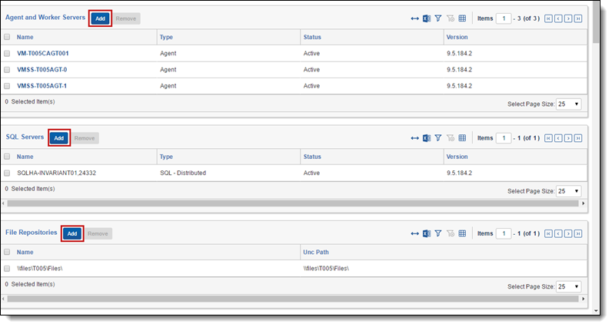Reset column widths in Agent and Worker Servers grid
This screenshot has height=327, width=612.
tap(415, 18)
